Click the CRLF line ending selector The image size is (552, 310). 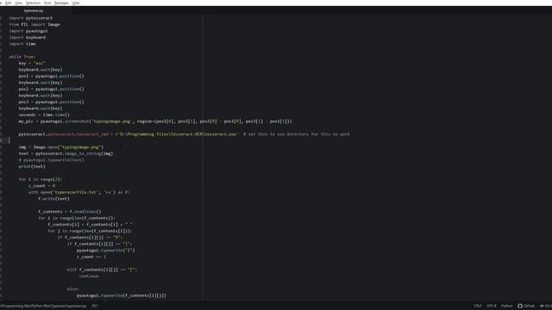point(477,306)
